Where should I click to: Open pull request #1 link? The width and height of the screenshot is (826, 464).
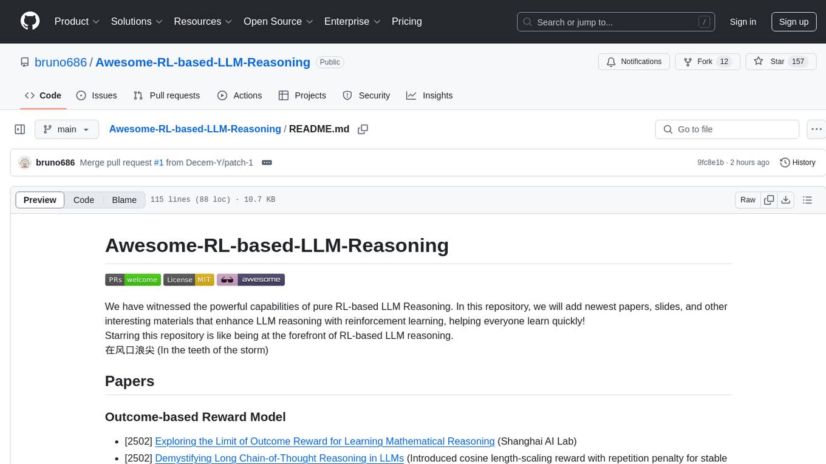tap(159, 163)
